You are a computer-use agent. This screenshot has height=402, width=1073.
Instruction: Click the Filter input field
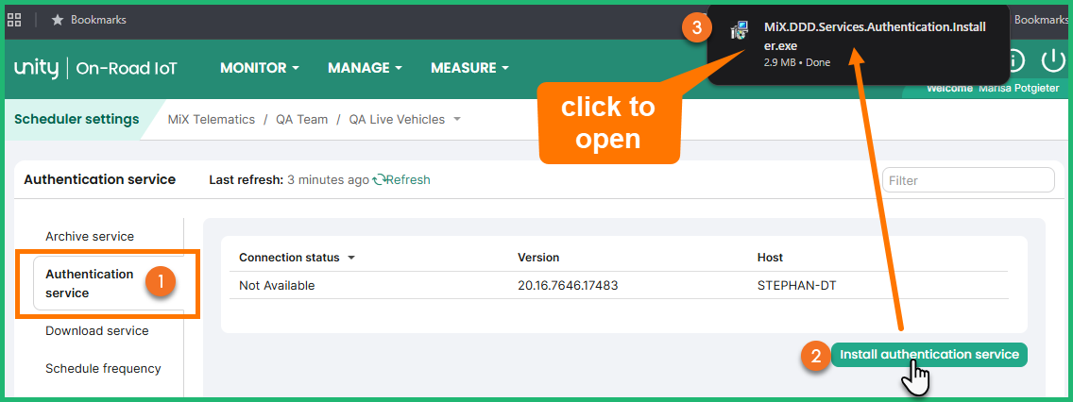pyautogui.click(x=968, y=180)
